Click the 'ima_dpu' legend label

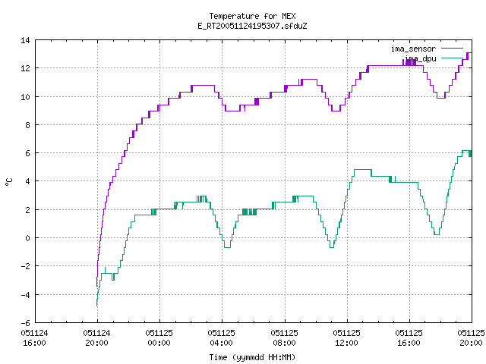(x=421, y=58)
